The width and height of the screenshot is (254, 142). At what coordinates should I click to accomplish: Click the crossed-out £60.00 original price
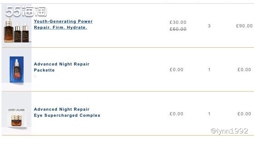pyautogui.click(x=178, y=29)
